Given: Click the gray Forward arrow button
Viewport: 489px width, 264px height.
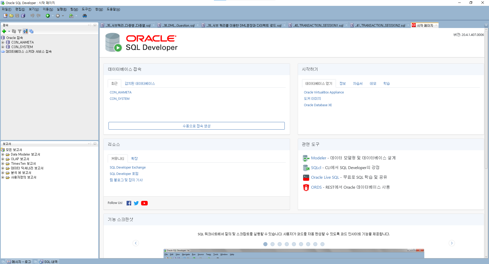Looking at the screenshot, I should click(58, 16).
